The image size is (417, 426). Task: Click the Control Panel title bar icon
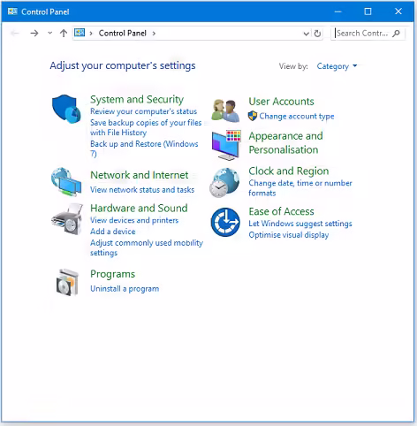pos(12,11)
